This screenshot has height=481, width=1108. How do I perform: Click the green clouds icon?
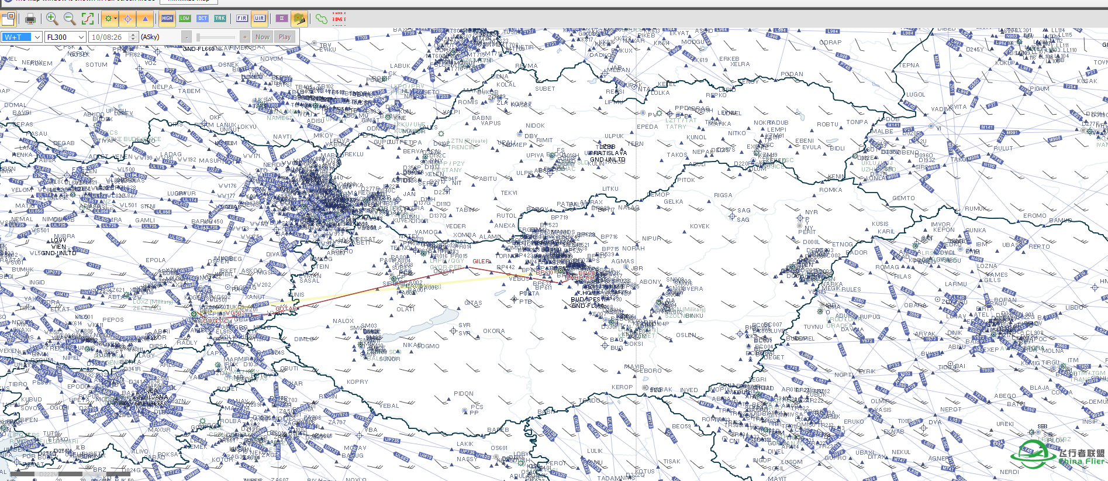click(x=322, y=19)
